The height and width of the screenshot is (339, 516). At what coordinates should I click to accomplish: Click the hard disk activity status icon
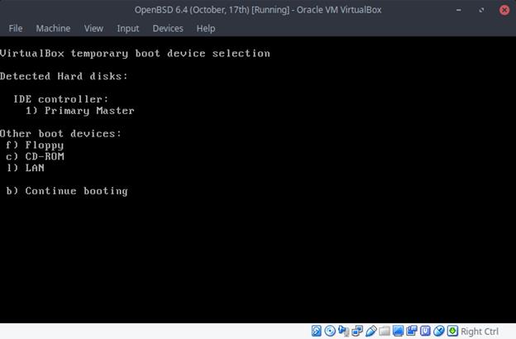[316, 331]
